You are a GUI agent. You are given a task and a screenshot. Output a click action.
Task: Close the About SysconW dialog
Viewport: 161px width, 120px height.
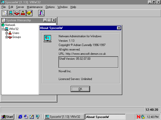tap(119, 28)
